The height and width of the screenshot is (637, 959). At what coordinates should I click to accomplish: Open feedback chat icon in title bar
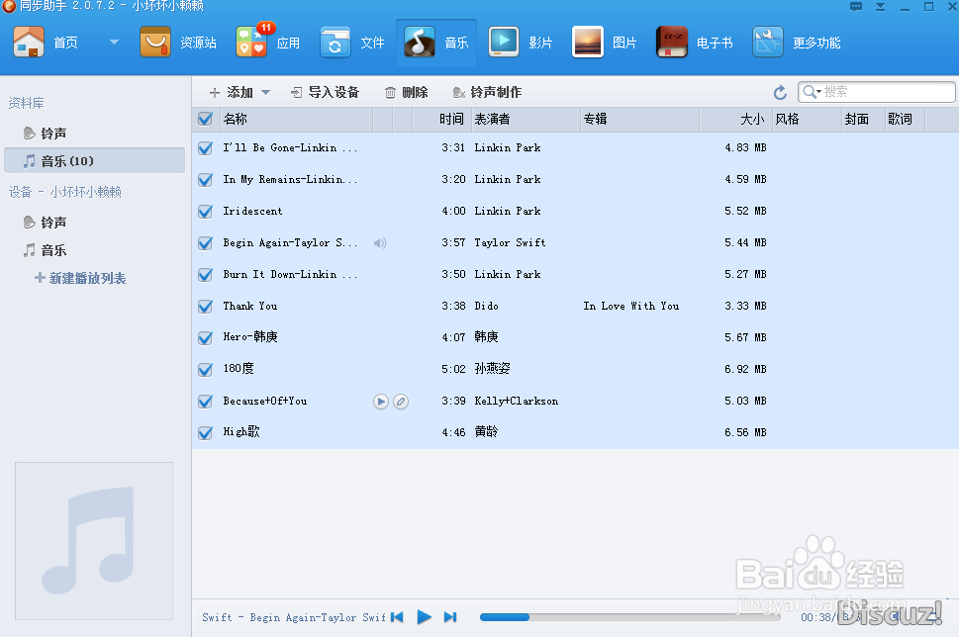pyautogui.click(x=856, y=7)
